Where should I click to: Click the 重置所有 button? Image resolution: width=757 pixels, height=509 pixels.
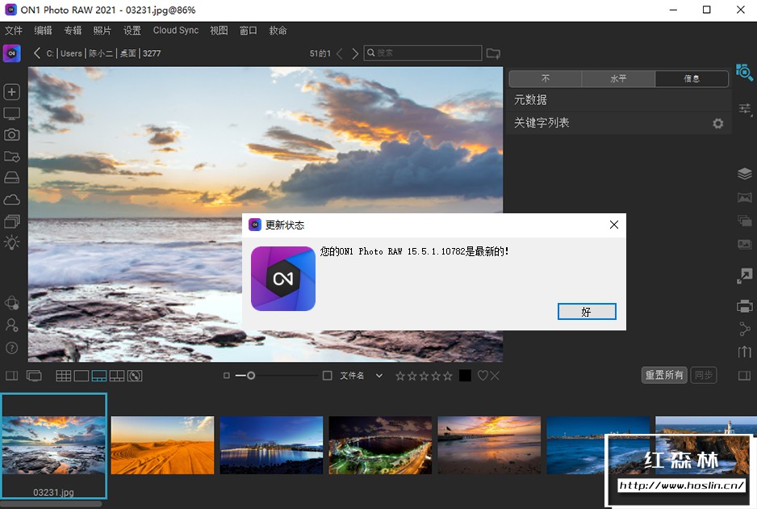tap(664, 375)
